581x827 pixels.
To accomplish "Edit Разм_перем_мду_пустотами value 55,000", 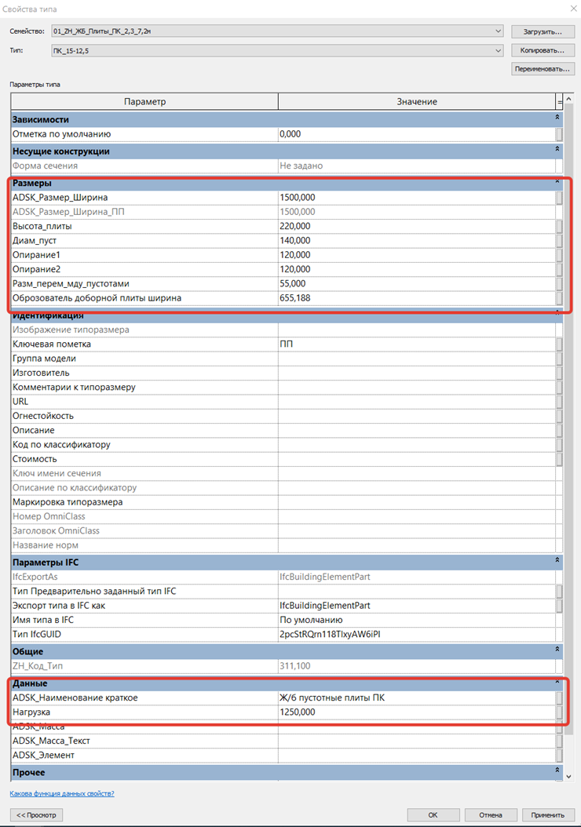I will (417, 283).
